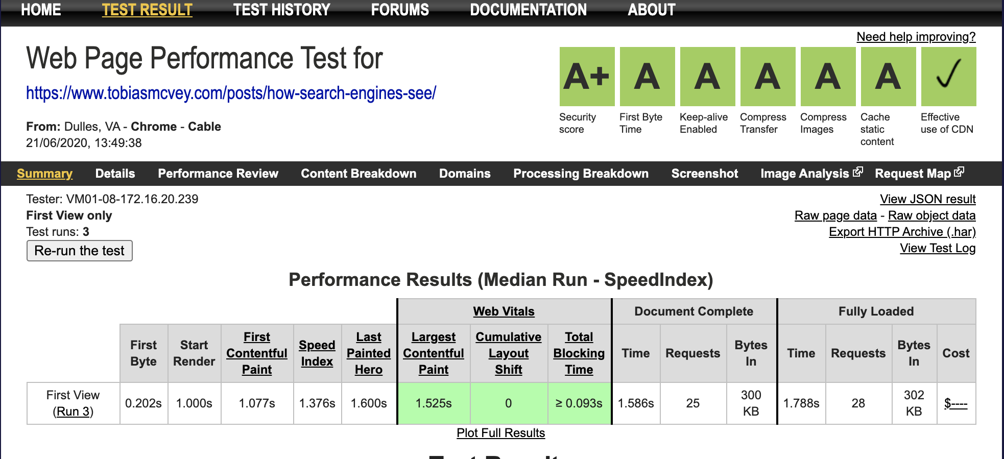The width and height of the screenshot is (1004, 459).
Task: Open the tested tobiasmcvey.com URL link
Action: pos(231,93)
